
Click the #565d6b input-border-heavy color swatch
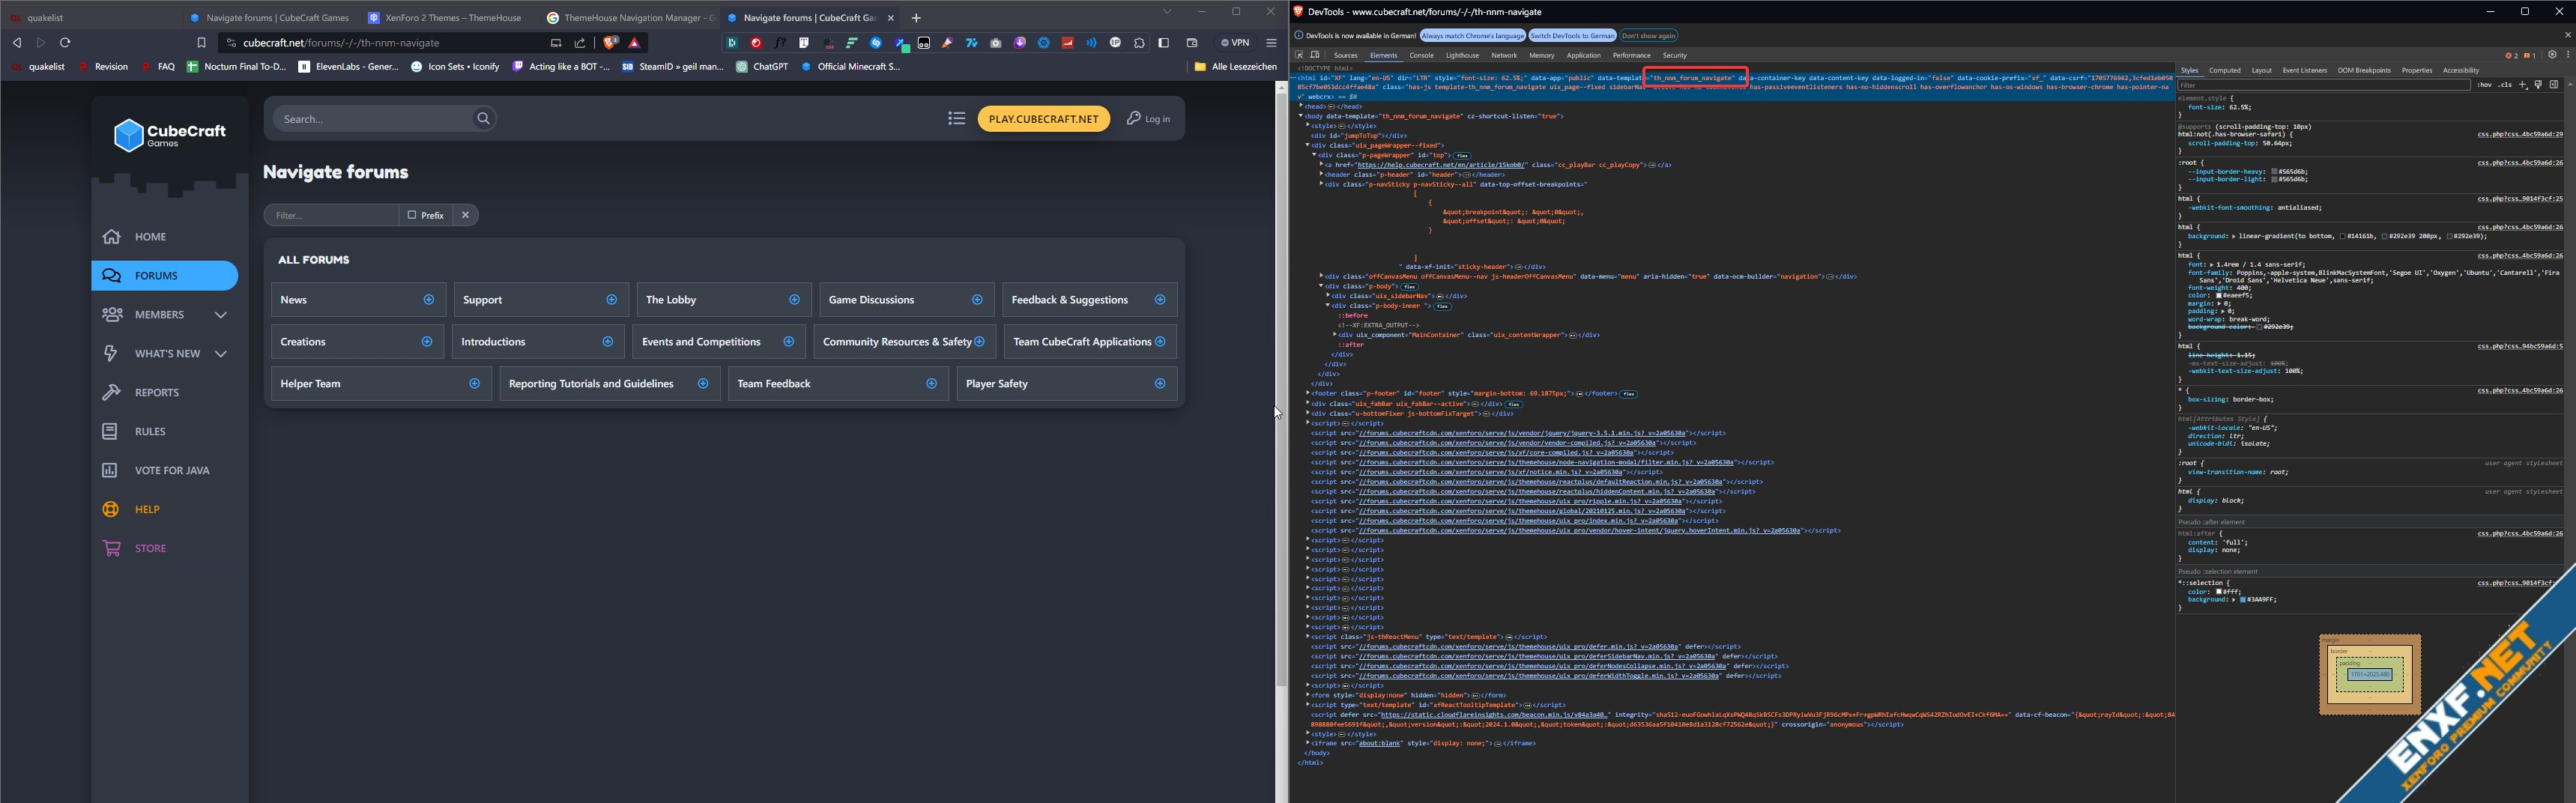[2274, 172]
